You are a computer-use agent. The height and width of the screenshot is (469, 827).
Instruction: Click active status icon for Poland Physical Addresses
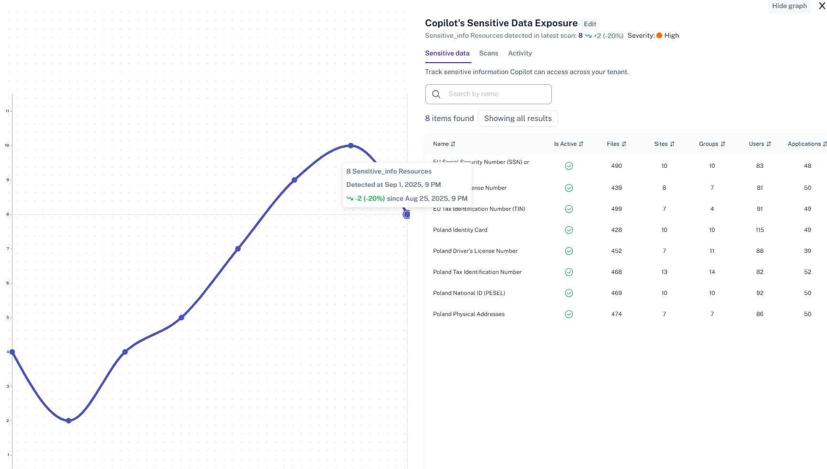[x=569, y=314]
